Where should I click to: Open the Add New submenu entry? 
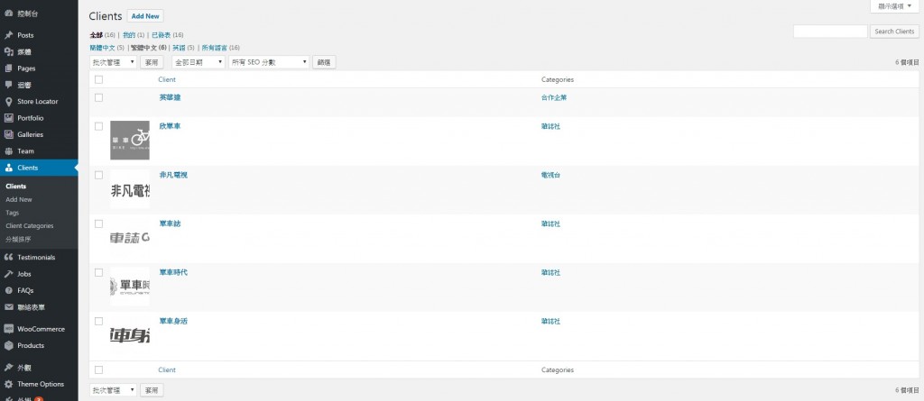pyautogui.click(x=19, y=200)
